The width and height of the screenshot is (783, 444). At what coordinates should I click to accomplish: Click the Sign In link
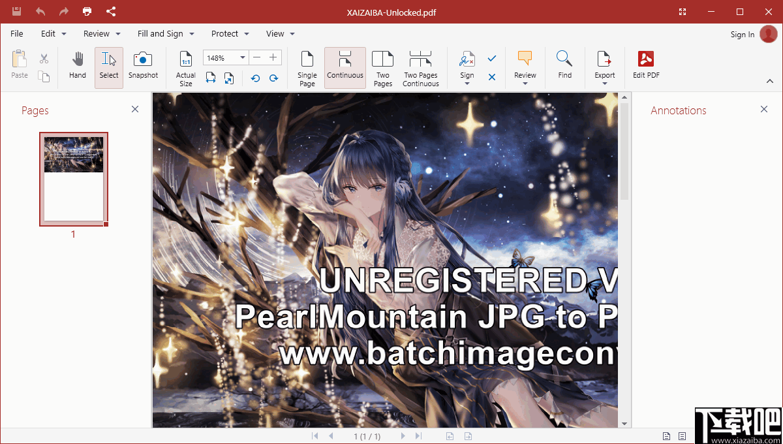point(742,34)
